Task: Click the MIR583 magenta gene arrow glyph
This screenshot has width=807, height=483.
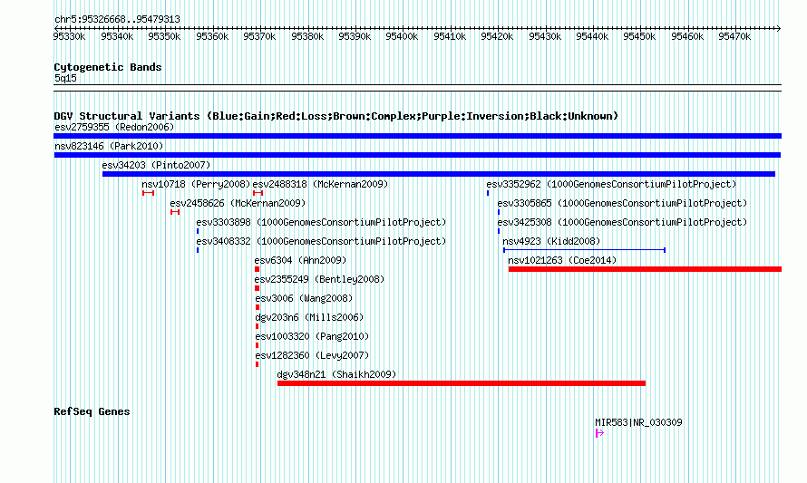Action: pyautogui.click(x=599, y=433)
